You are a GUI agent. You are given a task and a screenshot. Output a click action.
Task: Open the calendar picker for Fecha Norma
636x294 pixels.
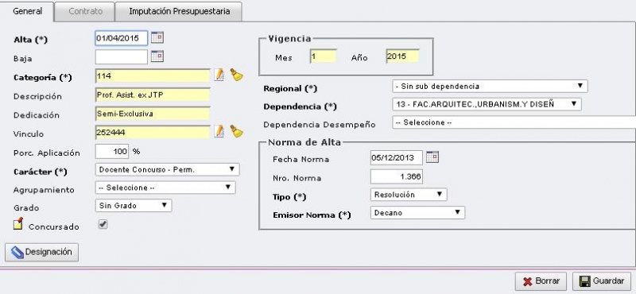[x=432, y=157]
